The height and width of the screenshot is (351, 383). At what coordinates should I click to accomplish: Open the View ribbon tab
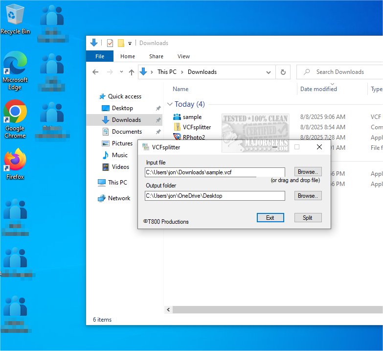(x=183, y=56)
